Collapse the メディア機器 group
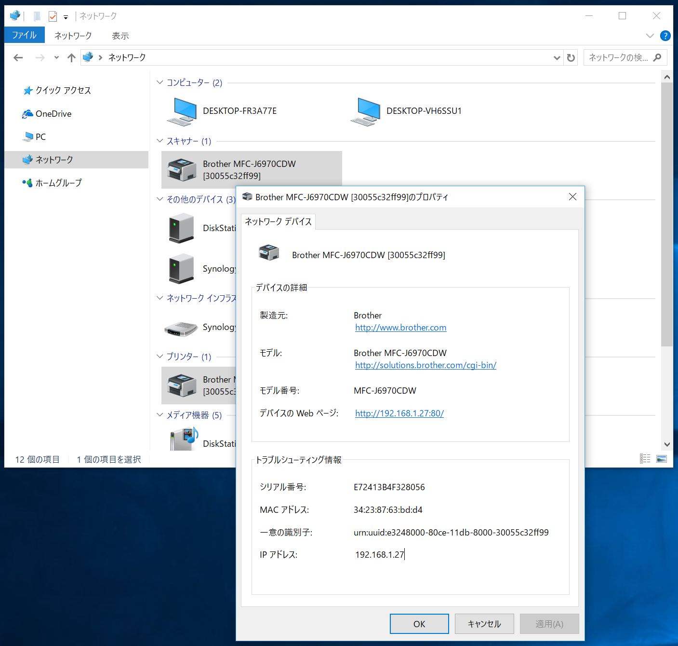 click(160, 415)
